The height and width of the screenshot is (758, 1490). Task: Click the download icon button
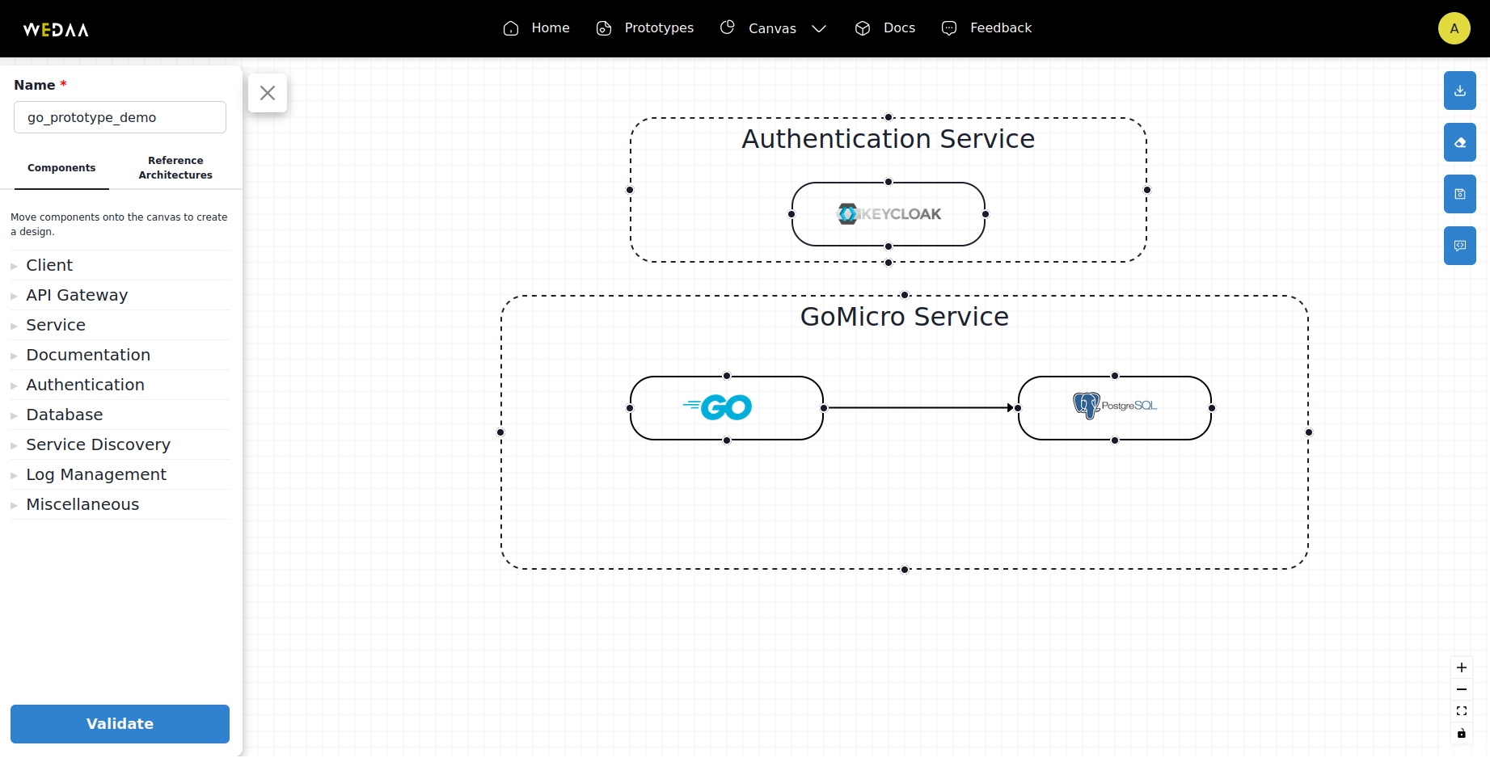(x=1459, y=91)
